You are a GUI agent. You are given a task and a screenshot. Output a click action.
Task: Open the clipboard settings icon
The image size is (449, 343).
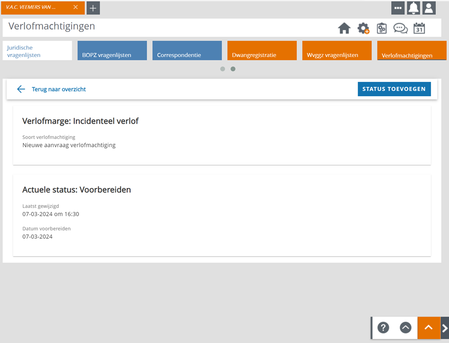[x=382, y=28]
